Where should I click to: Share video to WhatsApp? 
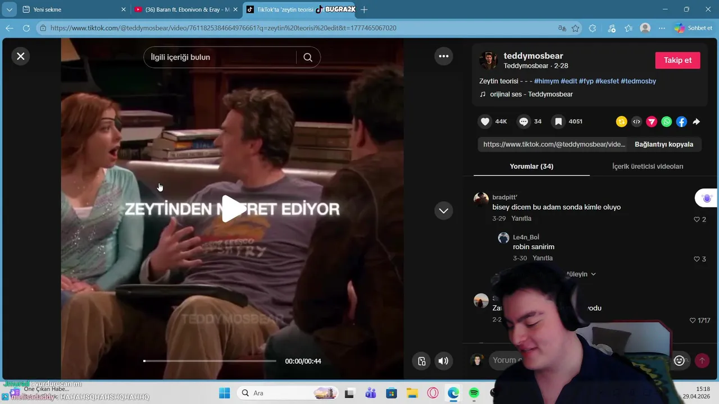click(x=666, y=121)
